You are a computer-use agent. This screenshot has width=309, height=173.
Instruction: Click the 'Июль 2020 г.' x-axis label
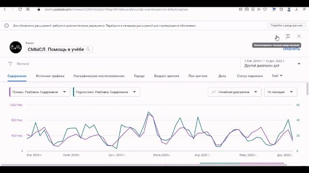point(162,155)
